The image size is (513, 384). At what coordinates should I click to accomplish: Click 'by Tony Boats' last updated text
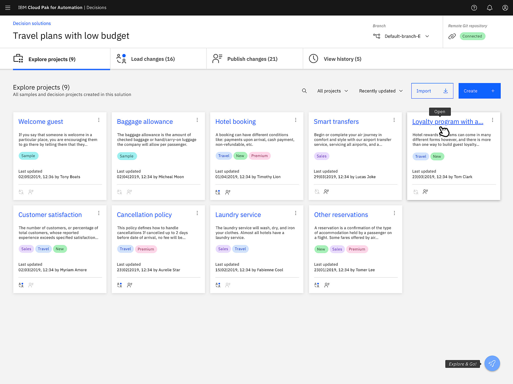(67, 177)
